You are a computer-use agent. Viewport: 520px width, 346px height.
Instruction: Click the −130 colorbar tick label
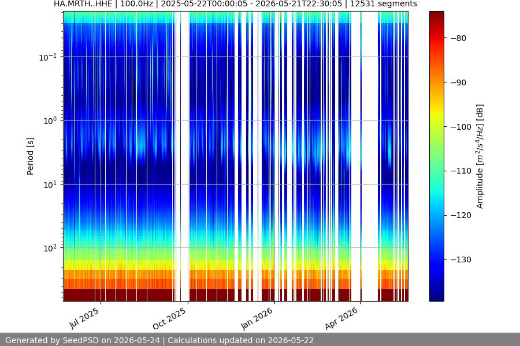(x=461, y=259)
